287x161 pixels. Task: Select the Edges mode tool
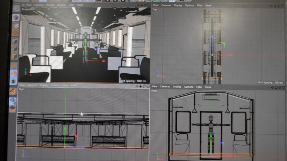(x=15, y=48)
